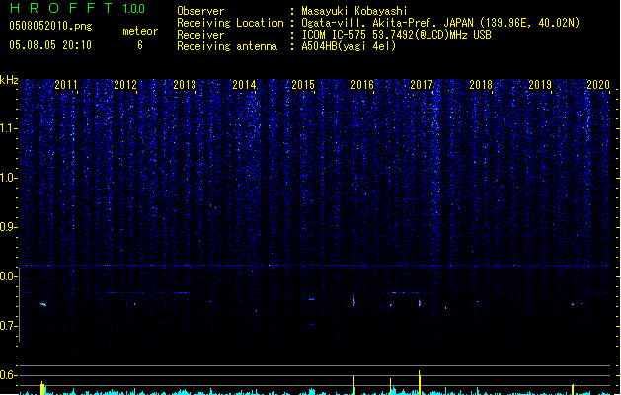The height and width of the screenshot is (395, 621).
Task: Click the antenna value A504HB(yagi 4el)
Action: [x=349, y=46]
